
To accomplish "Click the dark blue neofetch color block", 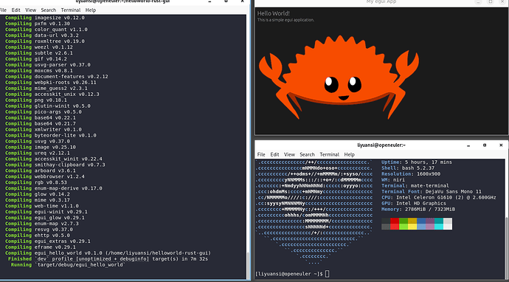I will point(421,221).
